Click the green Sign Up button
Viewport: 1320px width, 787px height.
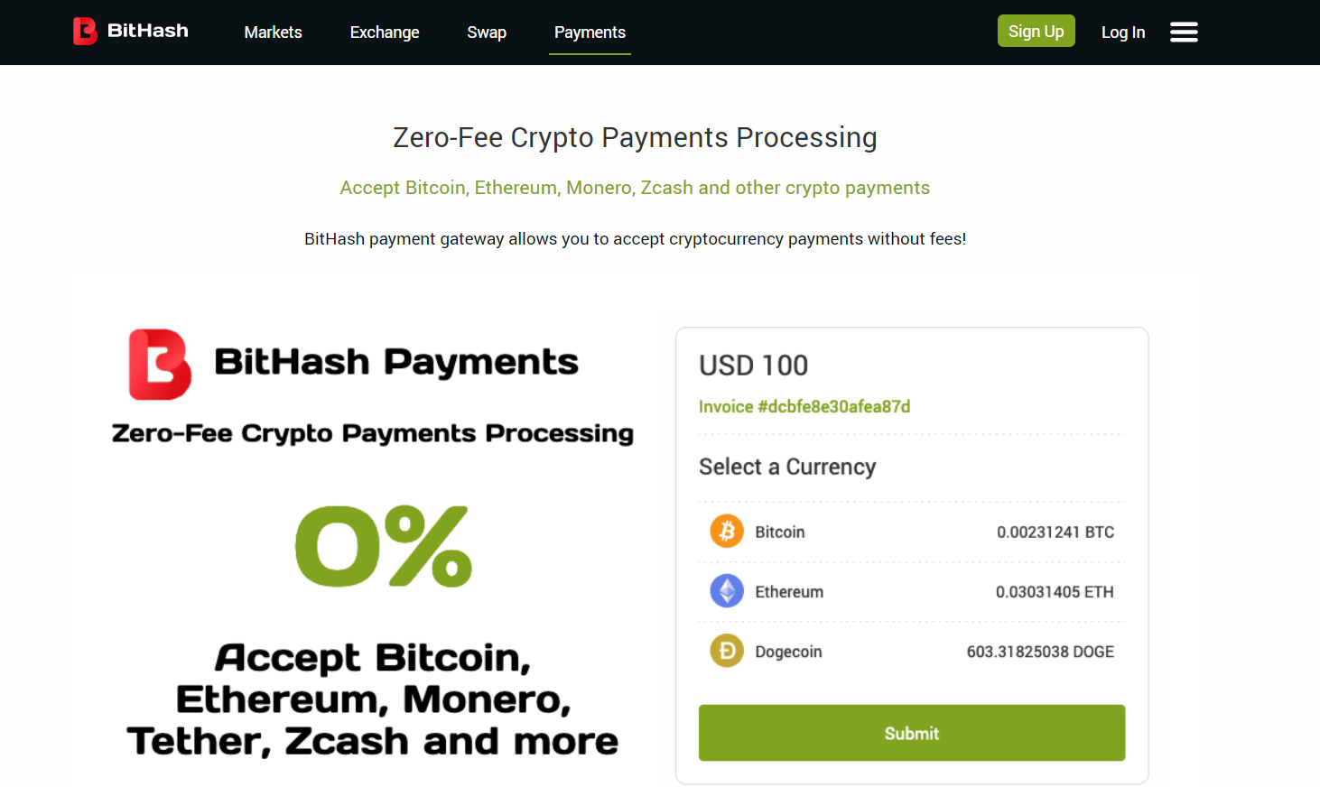[x=1036, y=31]
